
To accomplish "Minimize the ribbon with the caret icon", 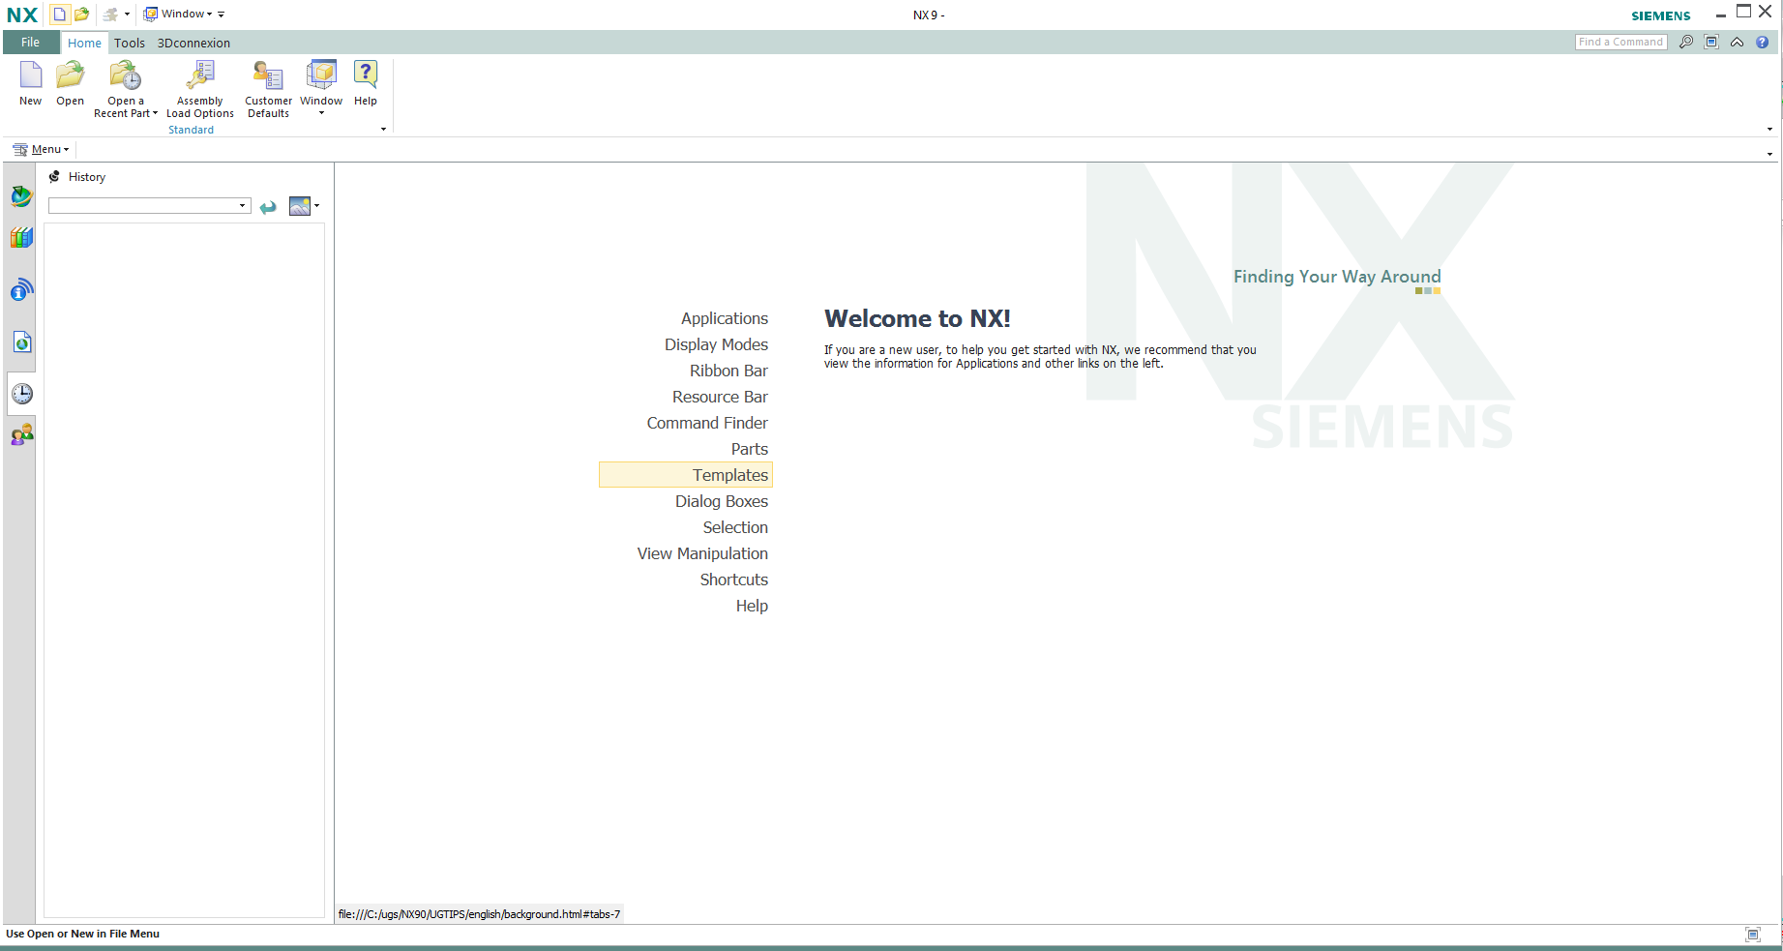I will point(1738,42).
